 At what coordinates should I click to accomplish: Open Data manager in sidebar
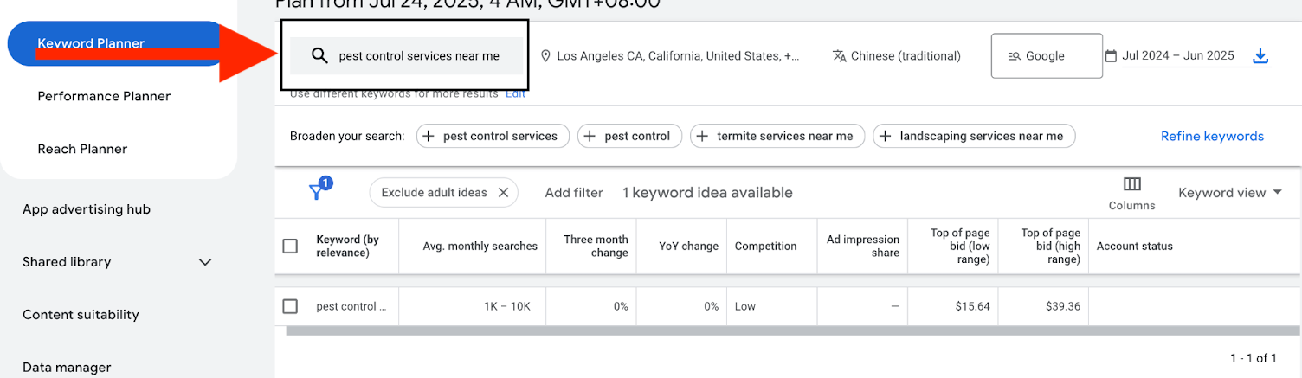67,368
